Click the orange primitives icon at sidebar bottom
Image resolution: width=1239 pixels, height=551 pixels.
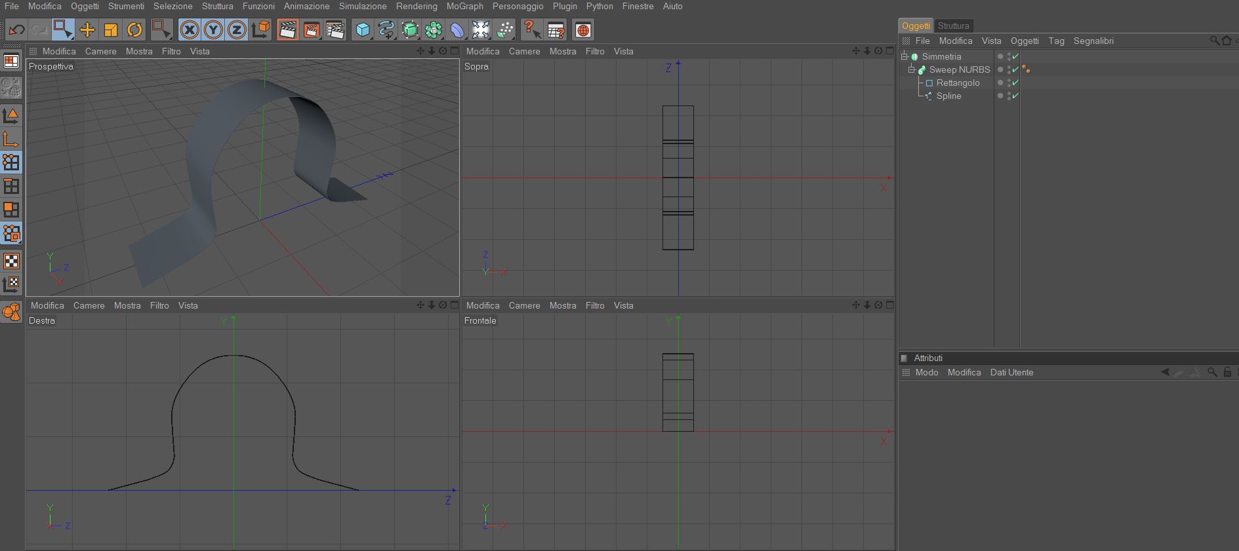[11, 312]
